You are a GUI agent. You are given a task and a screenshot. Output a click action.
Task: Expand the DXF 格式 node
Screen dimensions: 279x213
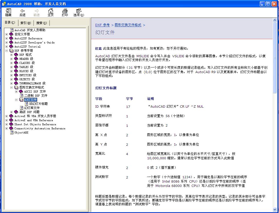pos(11,55)
